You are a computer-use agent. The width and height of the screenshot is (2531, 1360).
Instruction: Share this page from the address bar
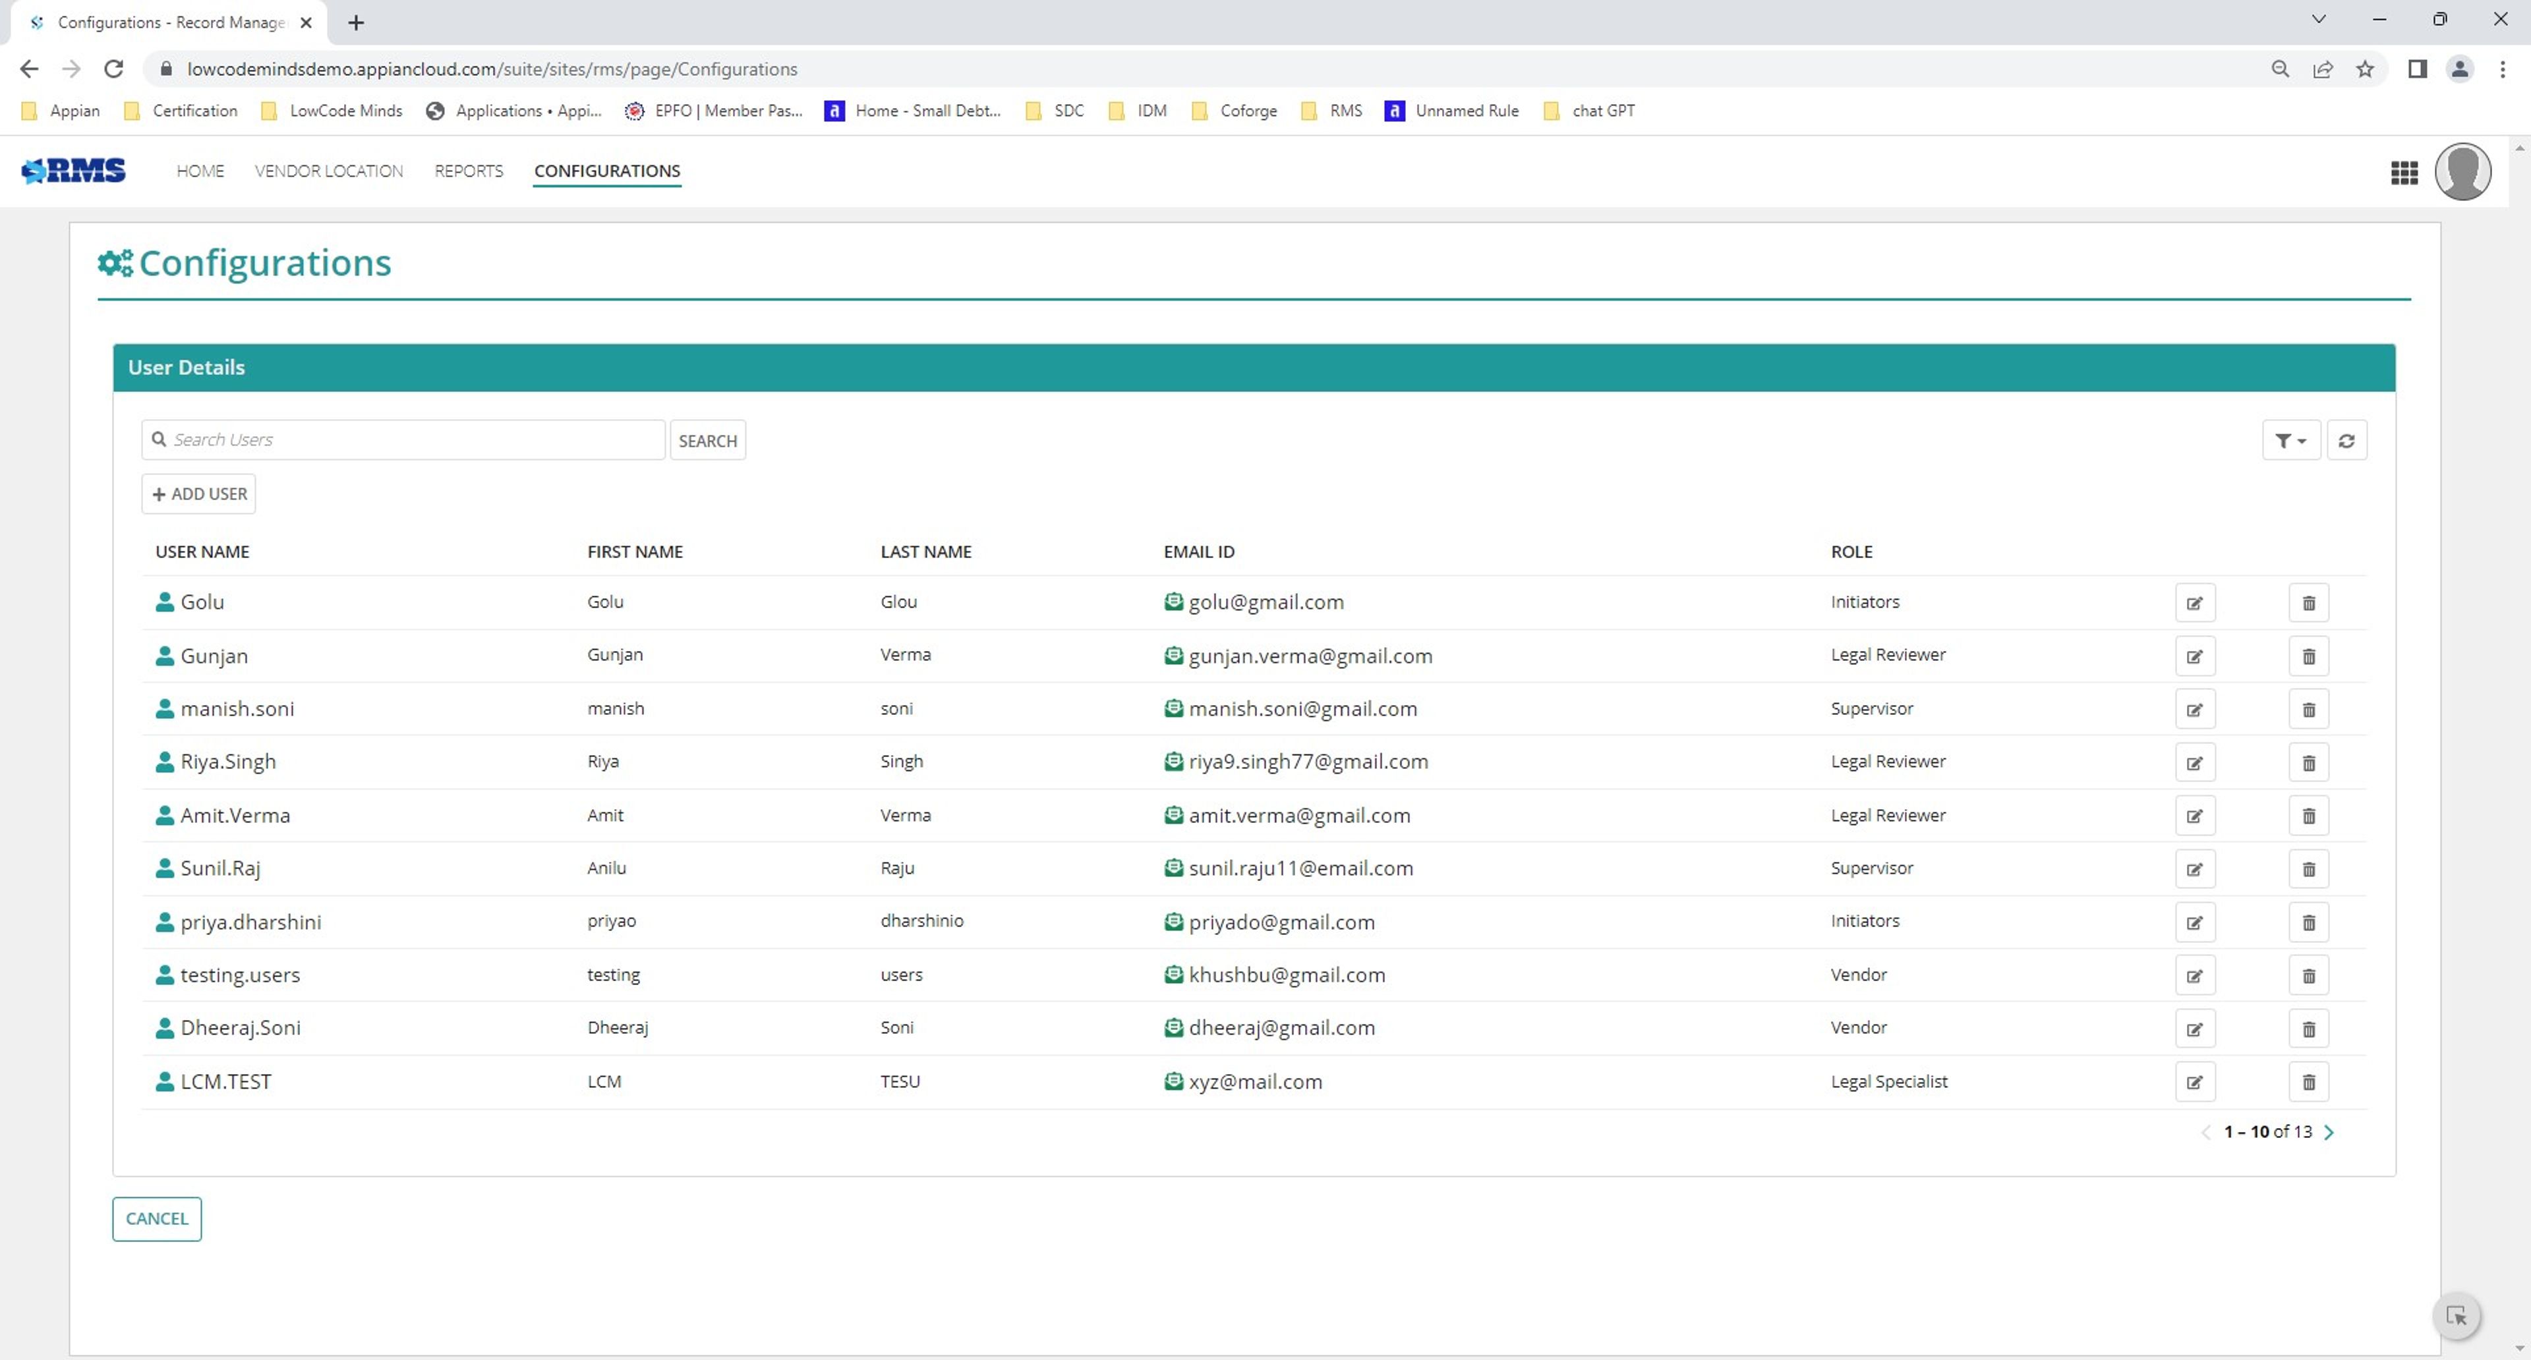click(2321, 69)
